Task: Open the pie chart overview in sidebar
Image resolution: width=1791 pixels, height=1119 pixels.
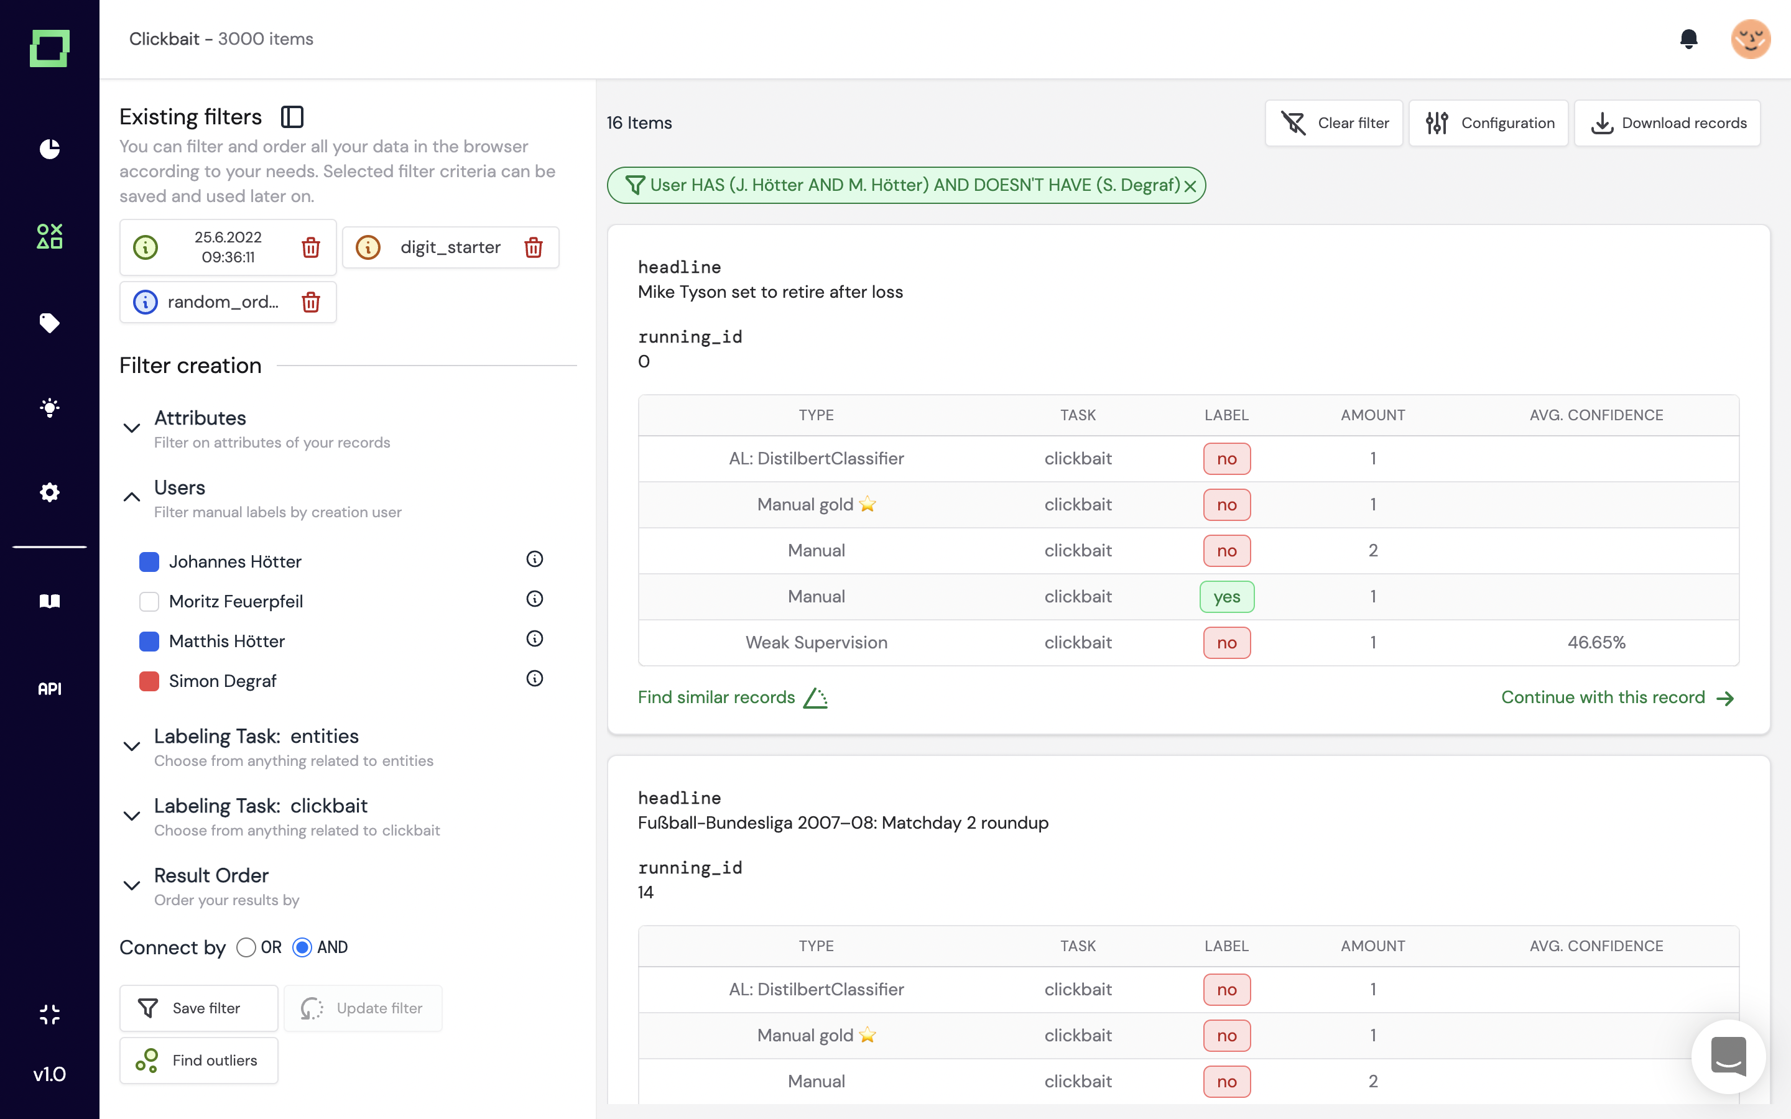Action: (x=50, y=149)
